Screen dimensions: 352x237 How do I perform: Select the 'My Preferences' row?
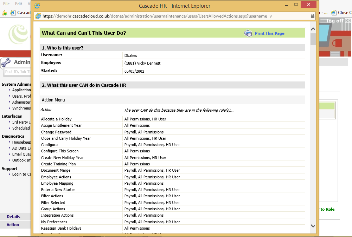click(172, 222)
